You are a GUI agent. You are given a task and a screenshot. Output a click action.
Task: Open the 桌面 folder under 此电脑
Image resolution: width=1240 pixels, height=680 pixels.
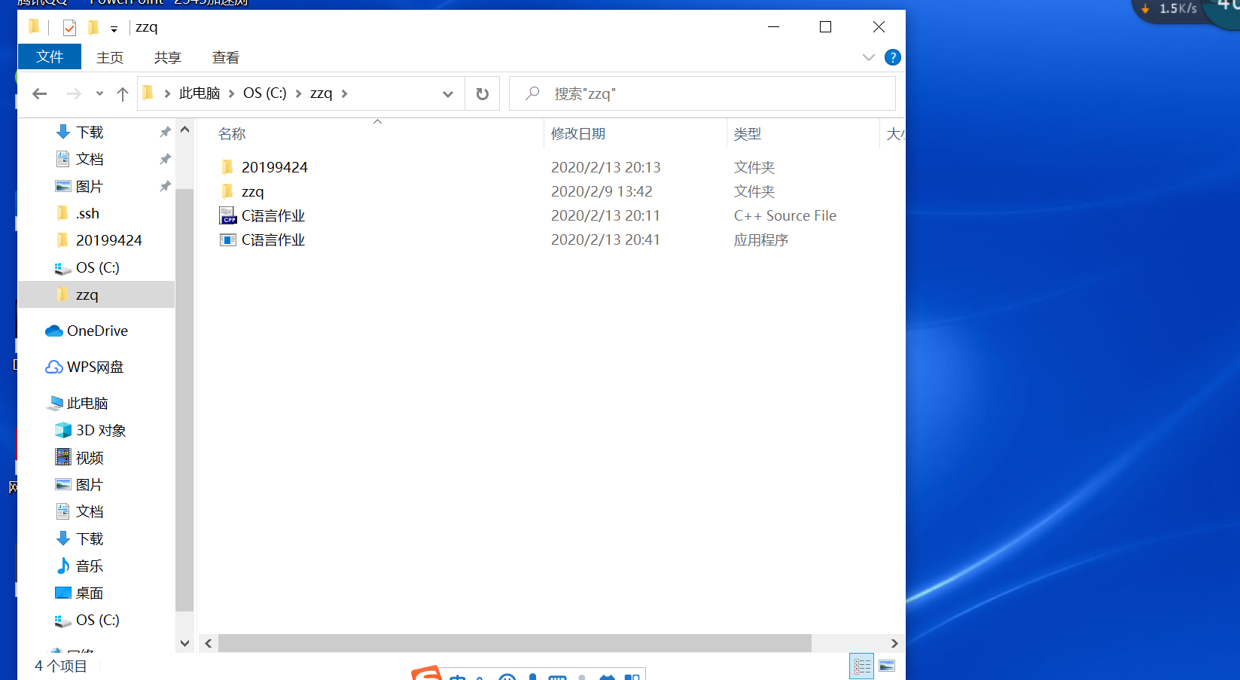[90, 593]
